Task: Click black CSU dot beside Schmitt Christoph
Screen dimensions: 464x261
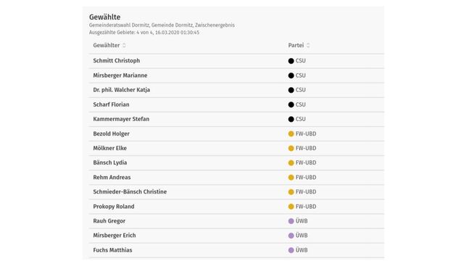Action: coord(291,61)
